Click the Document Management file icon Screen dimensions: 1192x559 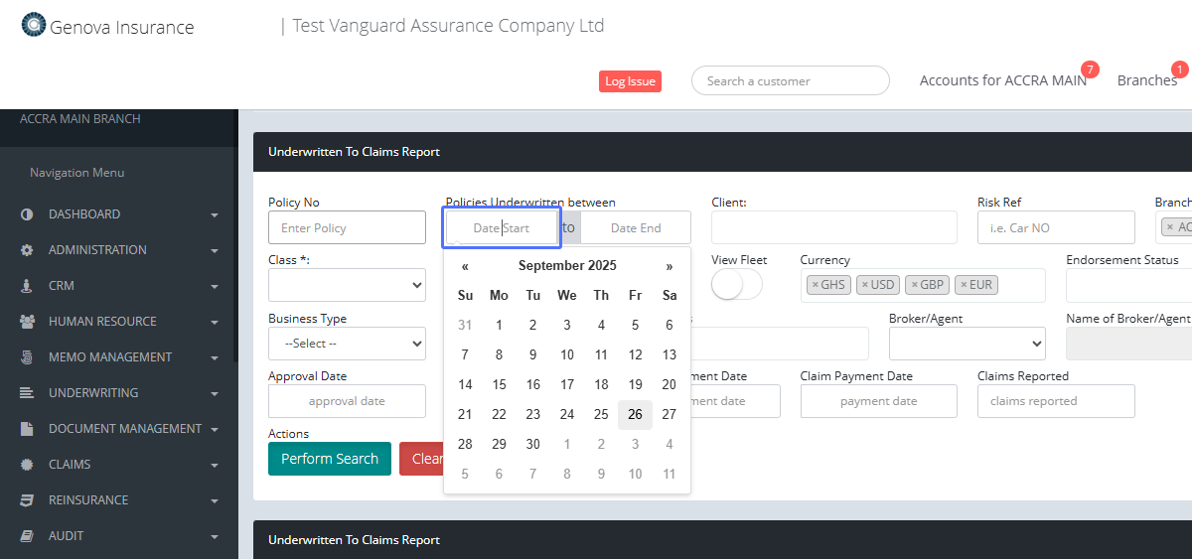tap(27, 429)
